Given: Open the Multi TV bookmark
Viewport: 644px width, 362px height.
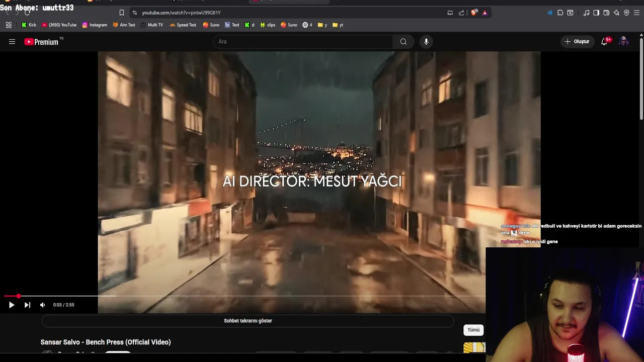Looking at the screenshot, I should coord(151,25).
